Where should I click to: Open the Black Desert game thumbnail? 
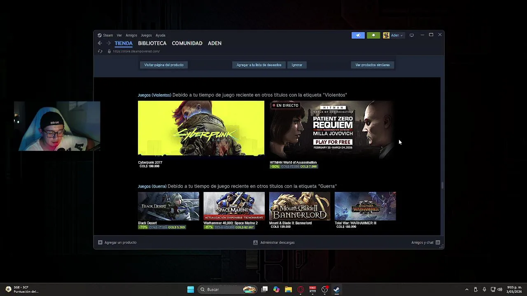pyautogui.click(x=168, y=206)
